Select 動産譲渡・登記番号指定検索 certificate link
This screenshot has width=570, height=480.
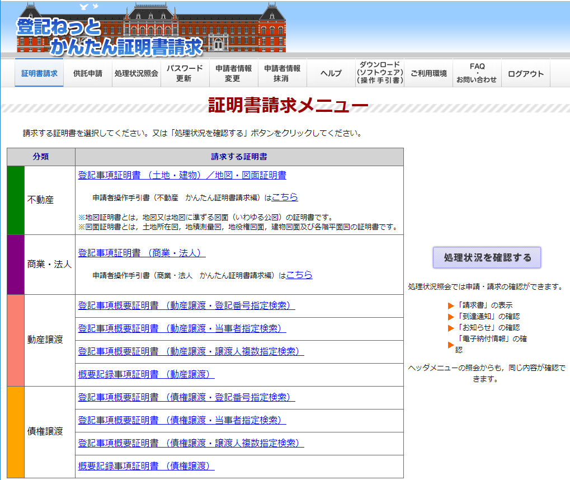186,305
